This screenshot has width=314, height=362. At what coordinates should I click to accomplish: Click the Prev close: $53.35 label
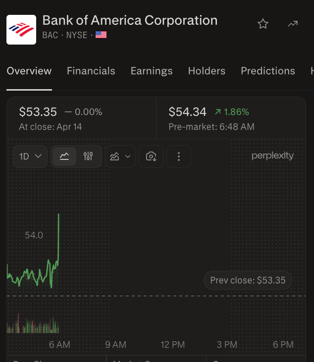click(x=248, y=280)
